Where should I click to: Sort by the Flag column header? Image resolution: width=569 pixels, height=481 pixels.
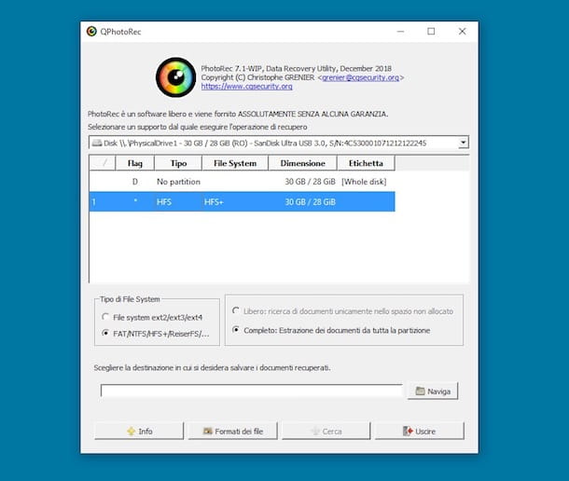tap(135, 163)
